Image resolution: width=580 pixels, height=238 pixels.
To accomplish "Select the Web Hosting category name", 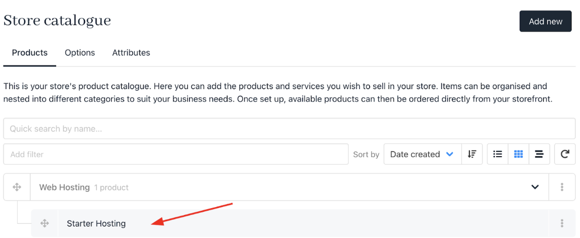I will pyautogui.click(x=65, y=187).
